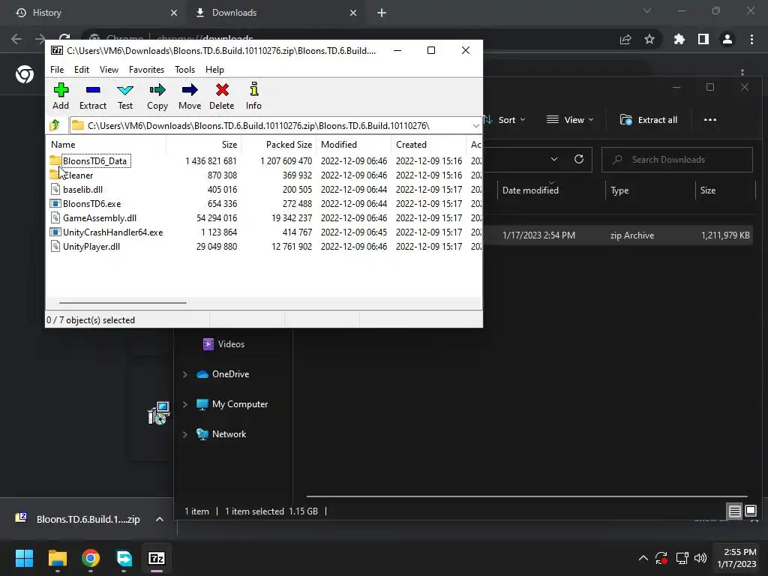
Task: Expand the Bloons zip download options chevron
Action: coord(160,519)
